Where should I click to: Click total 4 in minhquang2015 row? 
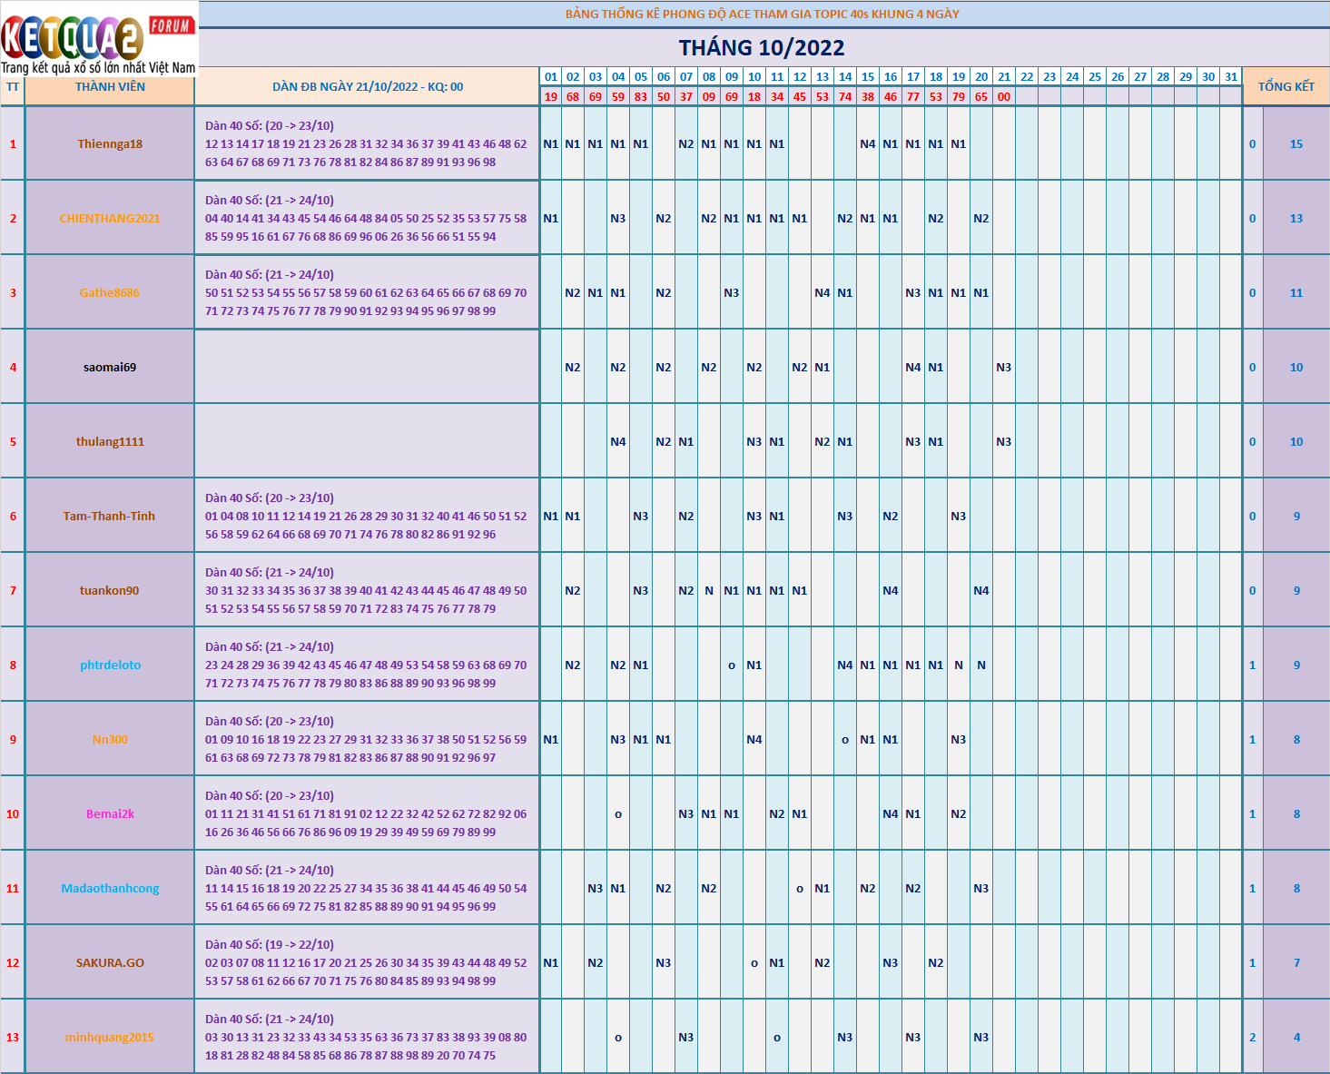[x=1296, y=1037]
